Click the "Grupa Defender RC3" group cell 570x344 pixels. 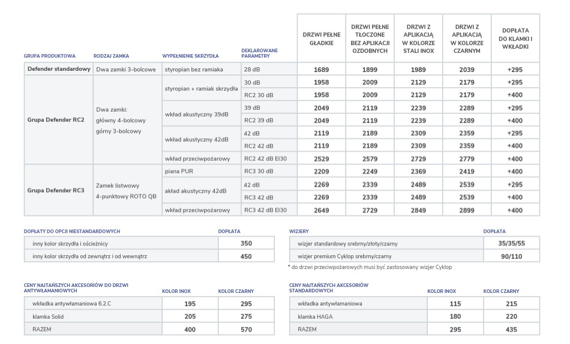tap(55, 190)
